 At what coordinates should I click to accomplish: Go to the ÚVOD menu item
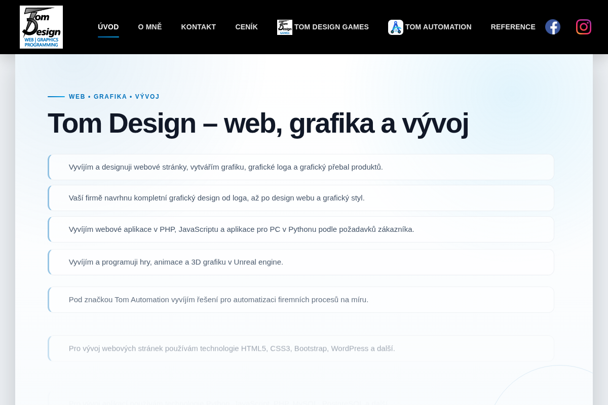108,27
